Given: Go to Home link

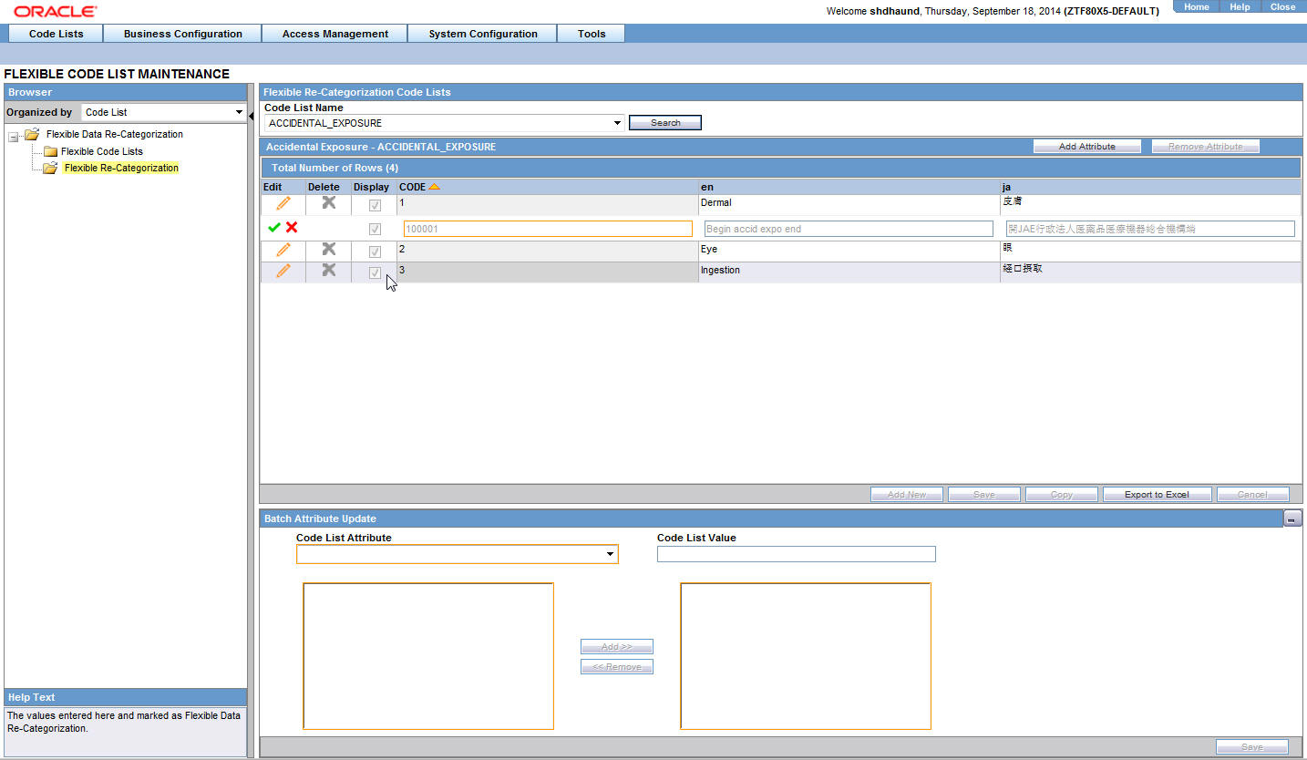Looking at the screenshot, I should click(1196, 7).
